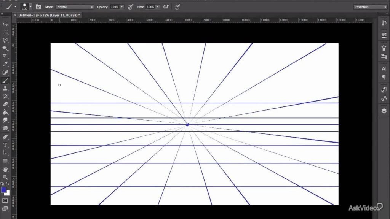
Task: Pick the Eyedropper tool
Action: point(5,64)
